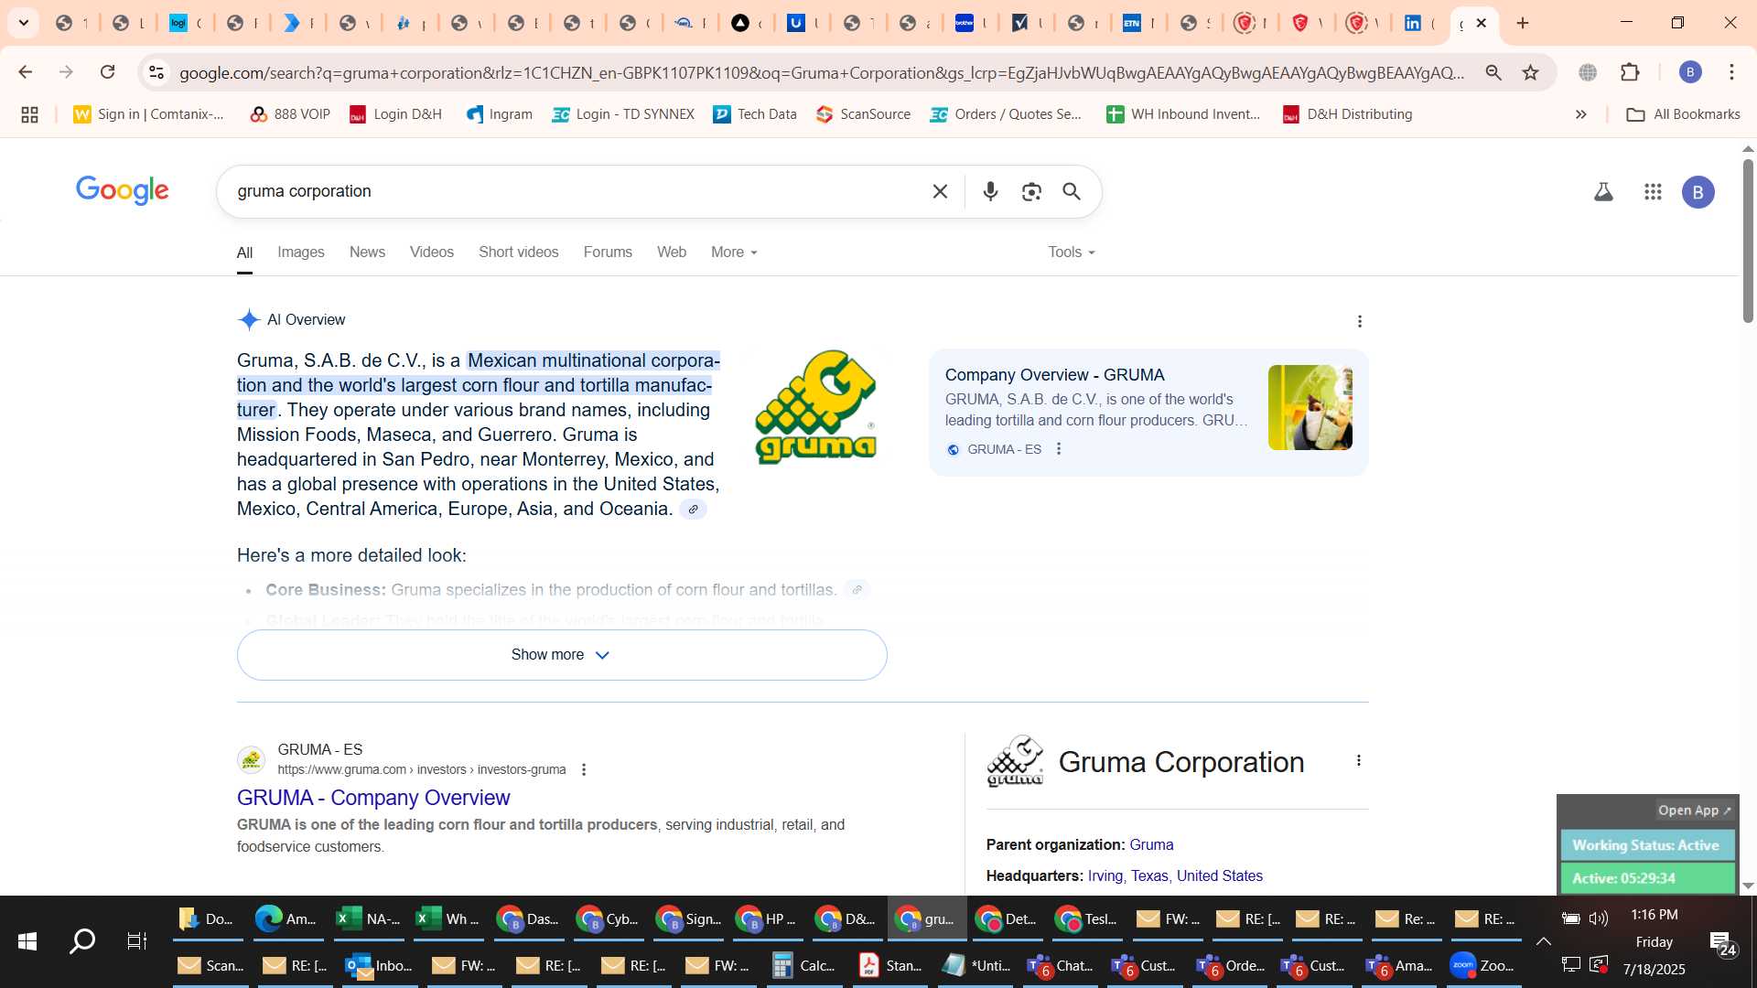Show hidden bookmarks overflow chevron
This screenshot has width=1757, height=988.
pos(1580,114)
